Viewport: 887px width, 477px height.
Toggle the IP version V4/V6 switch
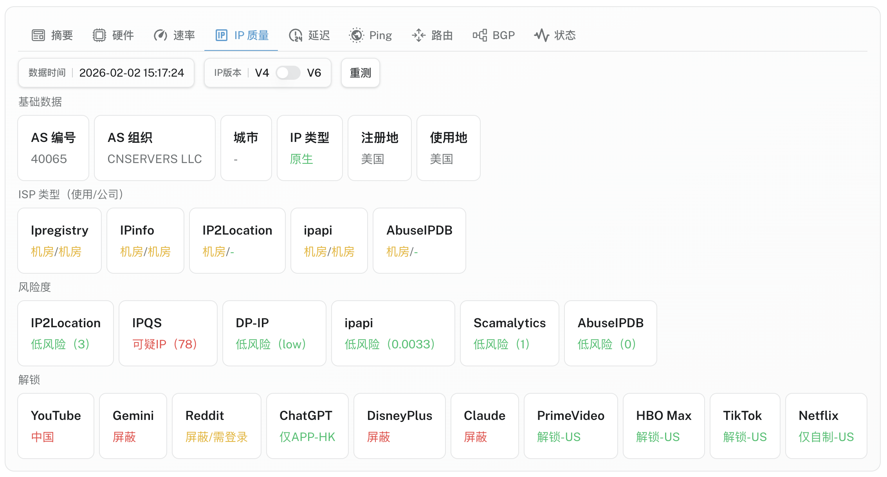[288, 73]
